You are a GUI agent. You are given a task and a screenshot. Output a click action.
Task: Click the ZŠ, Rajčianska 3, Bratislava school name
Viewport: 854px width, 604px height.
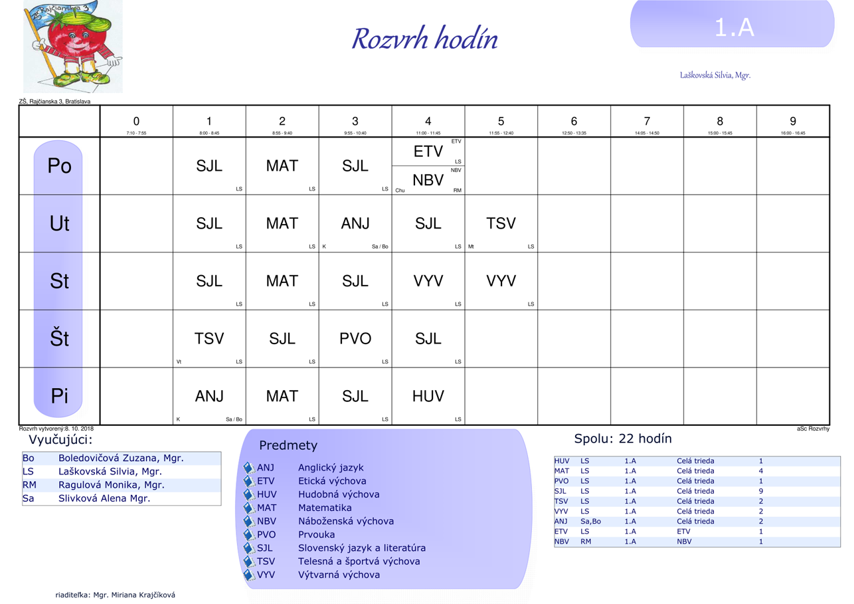54,102
